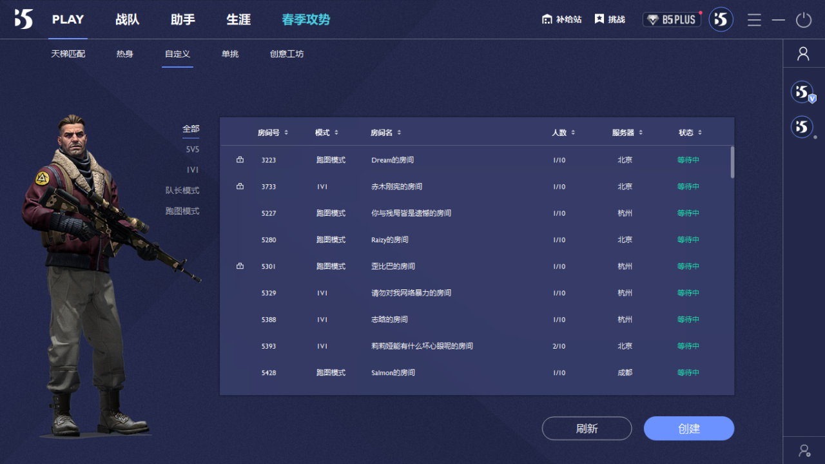The image size is (825, 464).
Task: Open the 补给站 supply station
Action: coord(561,19)
